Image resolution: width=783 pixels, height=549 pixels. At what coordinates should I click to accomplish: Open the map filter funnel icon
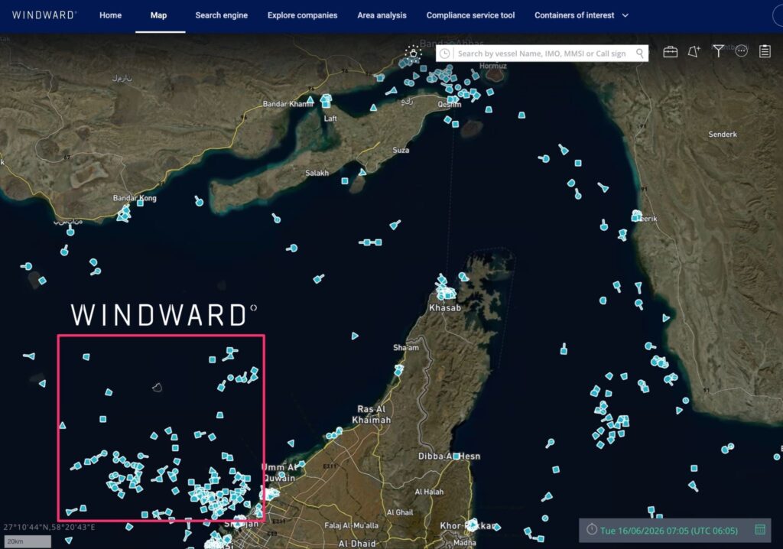pos(718,50)
